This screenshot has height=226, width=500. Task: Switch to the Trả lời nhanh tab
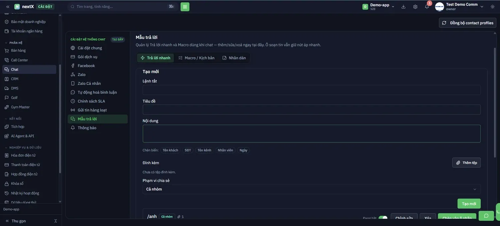[155, 58]
